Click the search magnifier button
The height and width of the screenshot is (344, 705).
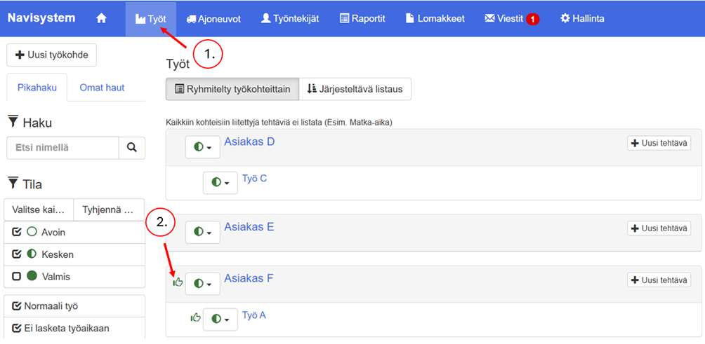[131, 148]
